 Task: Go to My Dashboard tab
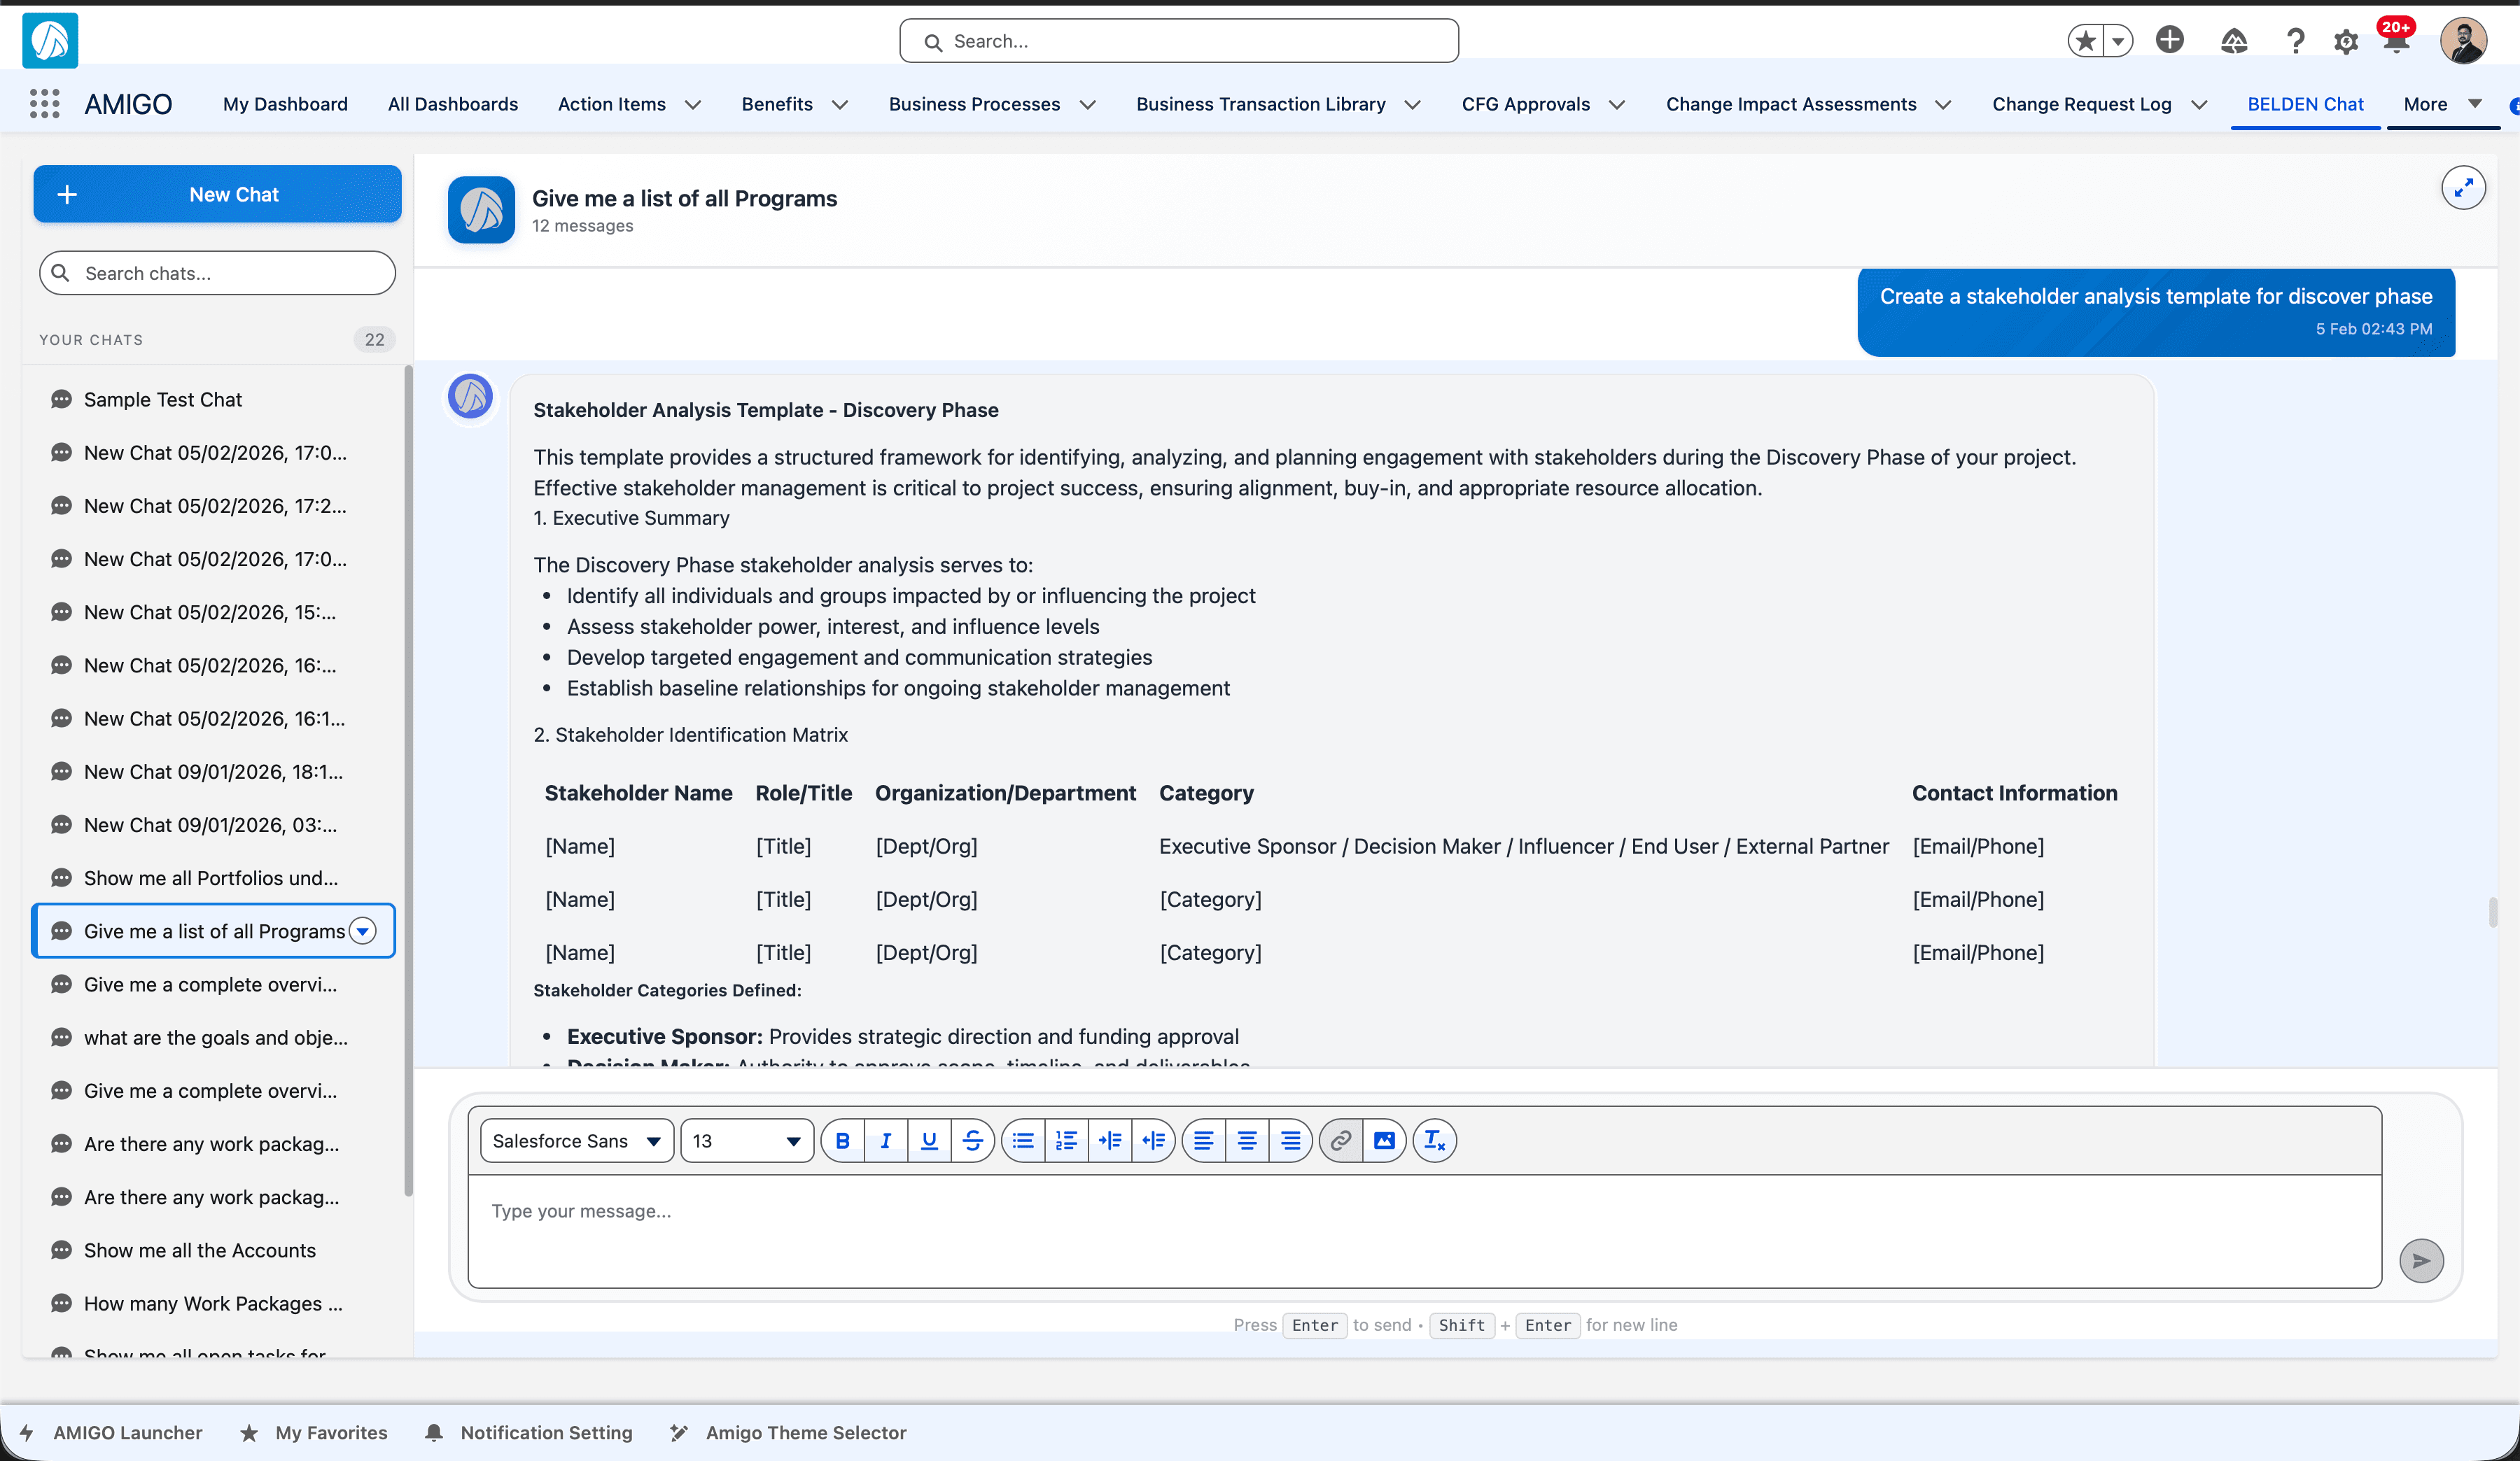(285, 104)
